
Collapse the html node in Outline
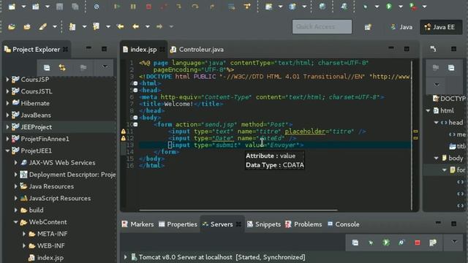coord(428,110)
